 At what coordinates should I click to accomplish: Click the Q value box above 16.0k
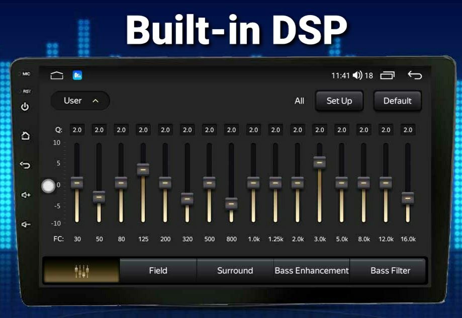[408, 130]
